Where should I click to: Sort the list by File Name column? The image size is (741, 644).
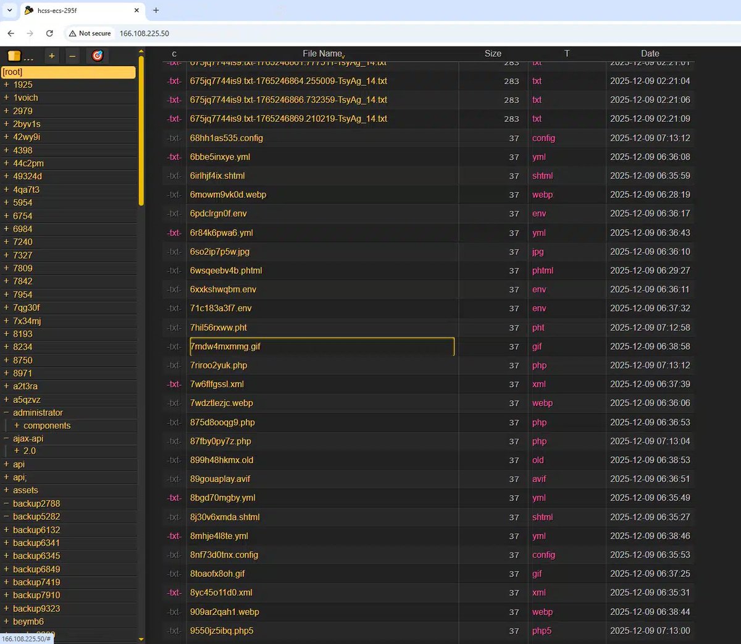click(x=322, y=54)
